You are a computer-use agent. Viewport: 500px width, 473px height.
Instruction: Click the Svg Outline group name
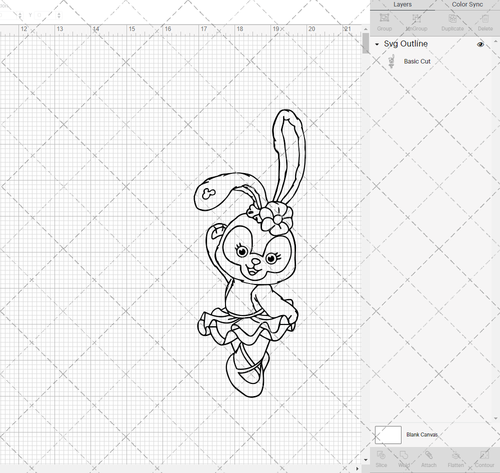coord(405,43)
